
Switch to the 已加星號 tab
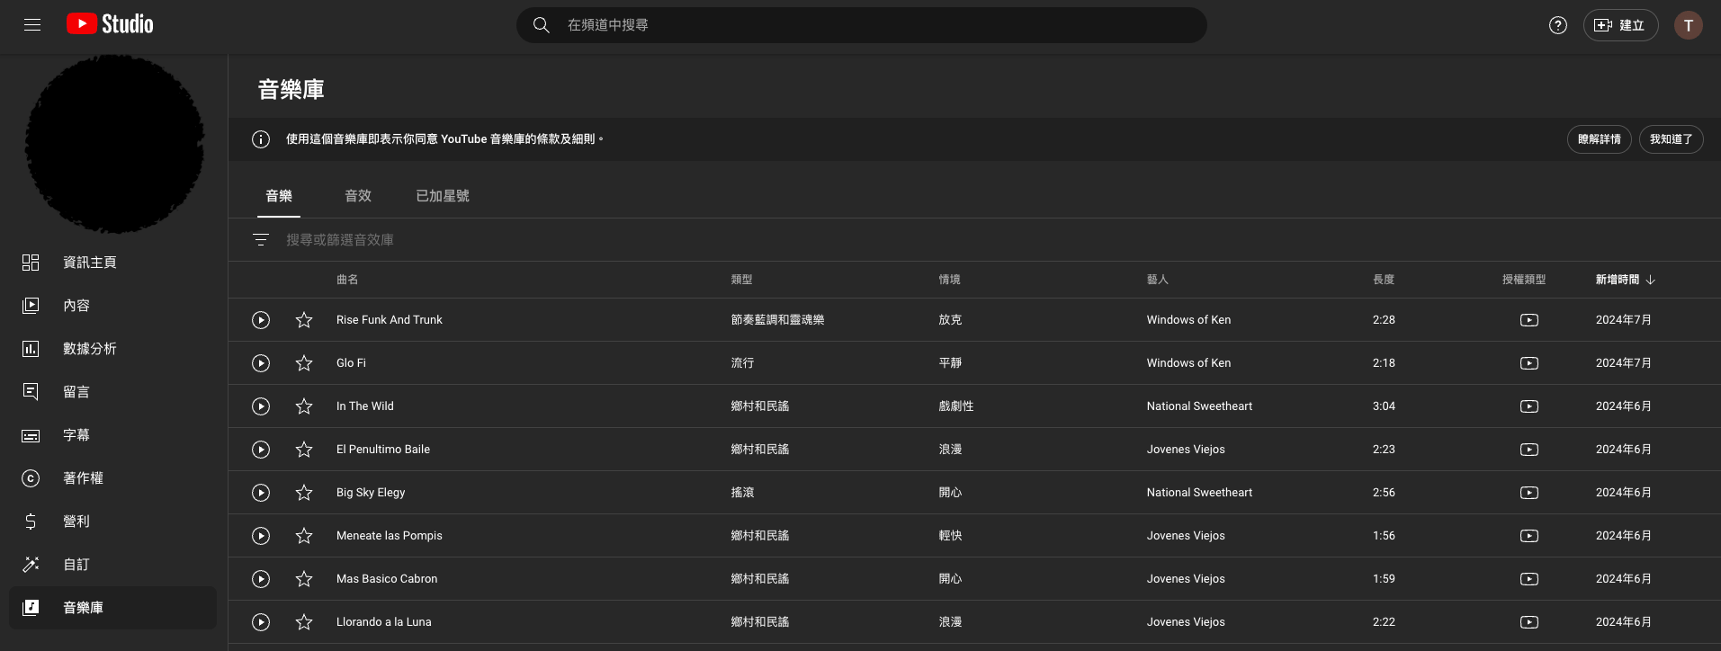tap(443, 196)
